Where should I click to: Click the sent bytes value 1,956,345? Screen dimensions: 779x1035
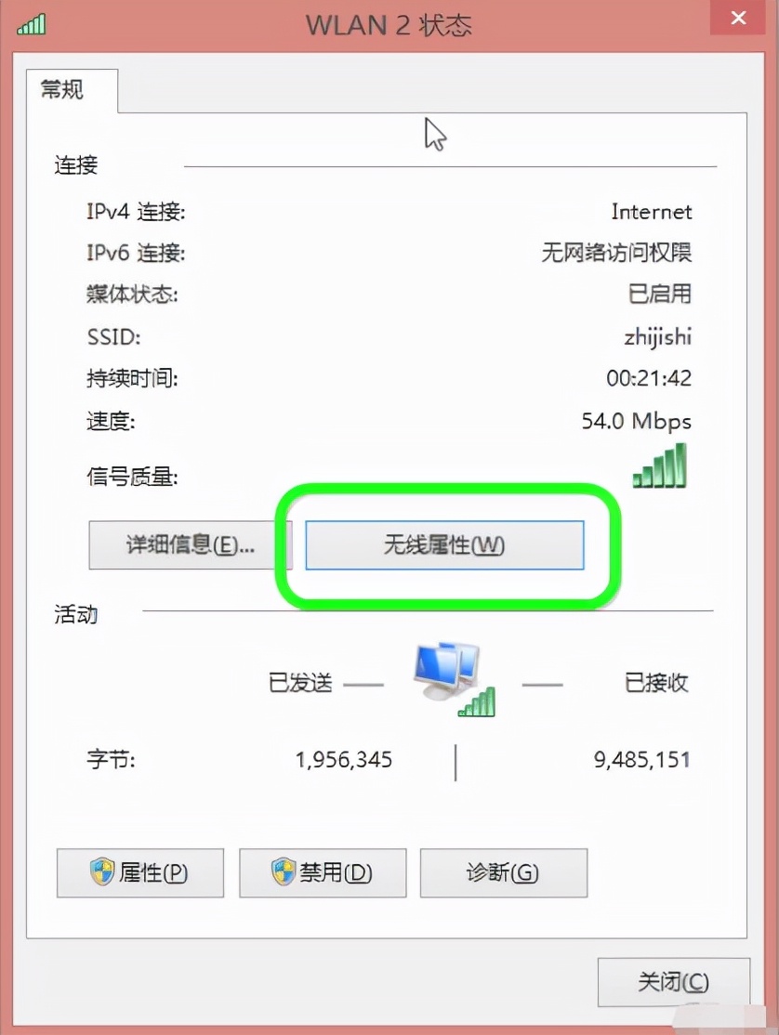tap(343, 760)
